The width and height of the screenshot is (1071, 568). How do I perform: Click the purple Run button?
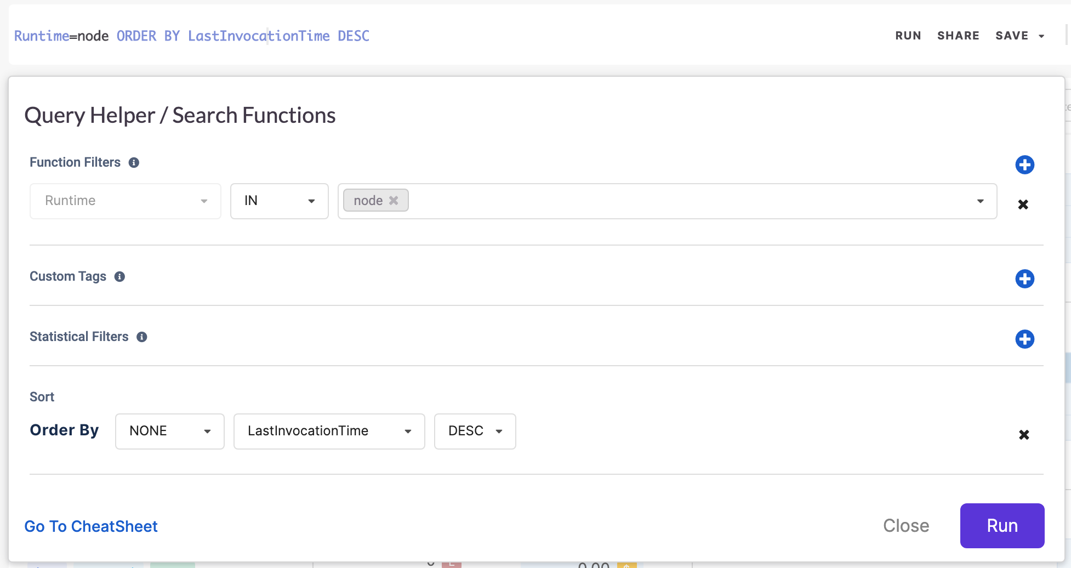[x=1002, y=526]
